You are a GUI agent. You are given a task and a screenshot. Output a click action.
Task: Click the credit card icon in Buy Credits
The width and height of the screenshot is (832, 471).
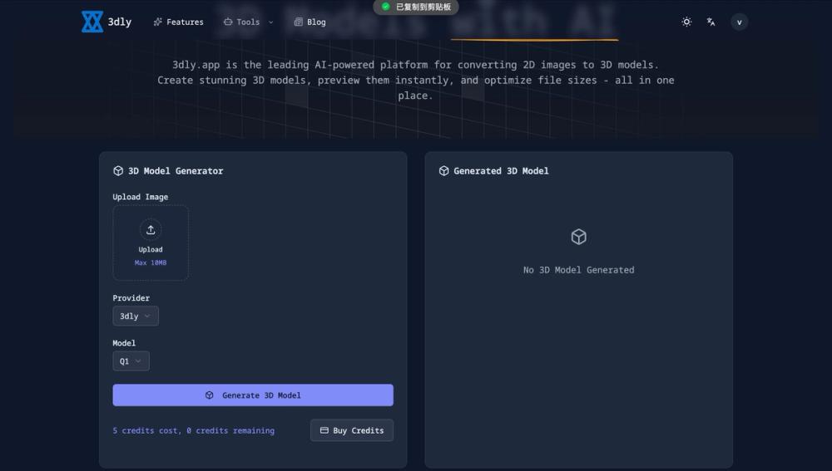(324, 430)
